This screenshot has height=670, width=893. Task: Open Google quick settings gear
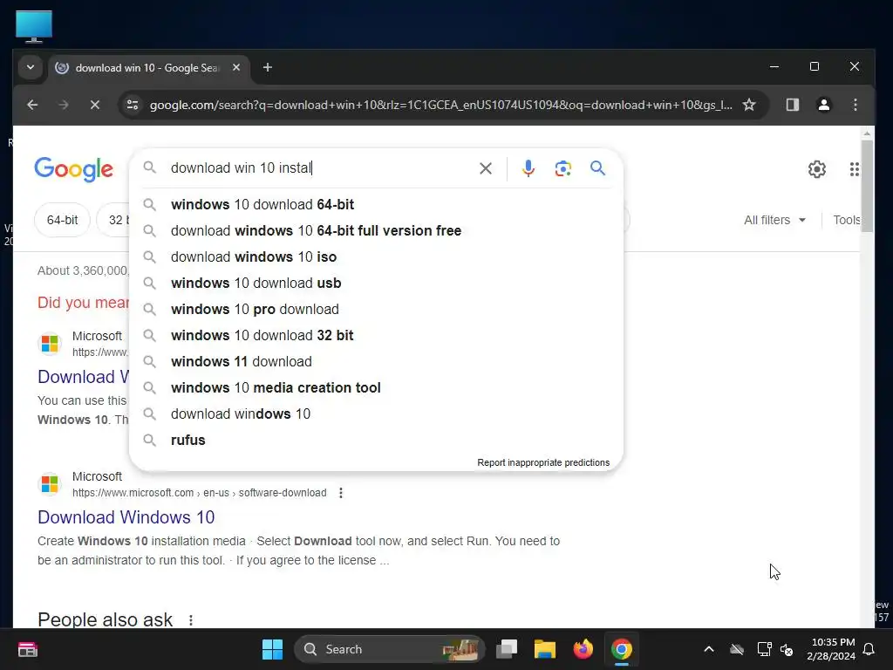pos(816,169)
